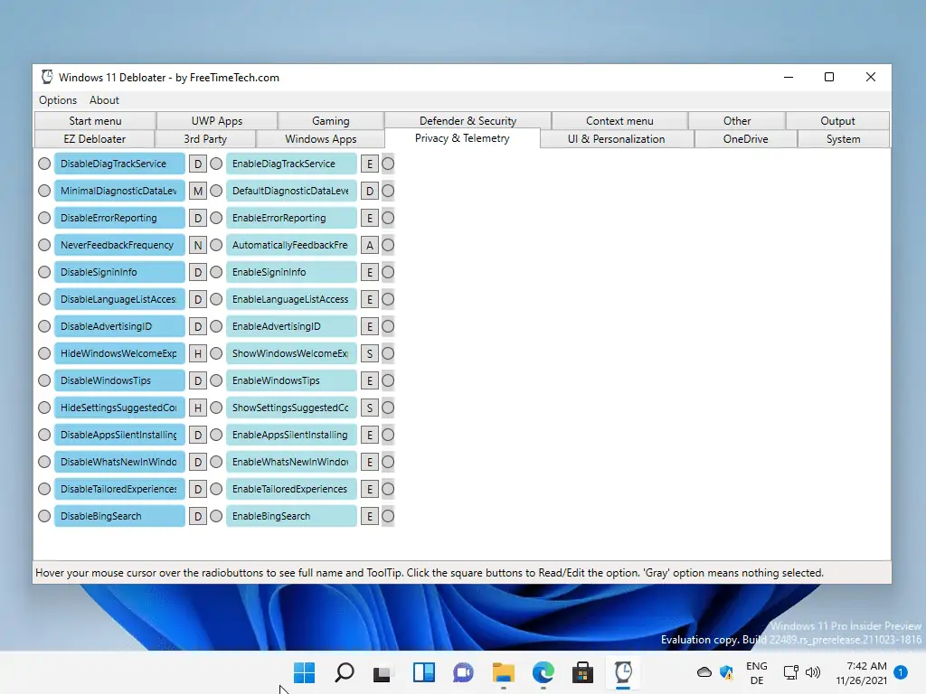This screenshot has width=926, height=694.
Task: Open Chat app icon on the taskbar
Action: pyautogui.click(x=463, y=672)
